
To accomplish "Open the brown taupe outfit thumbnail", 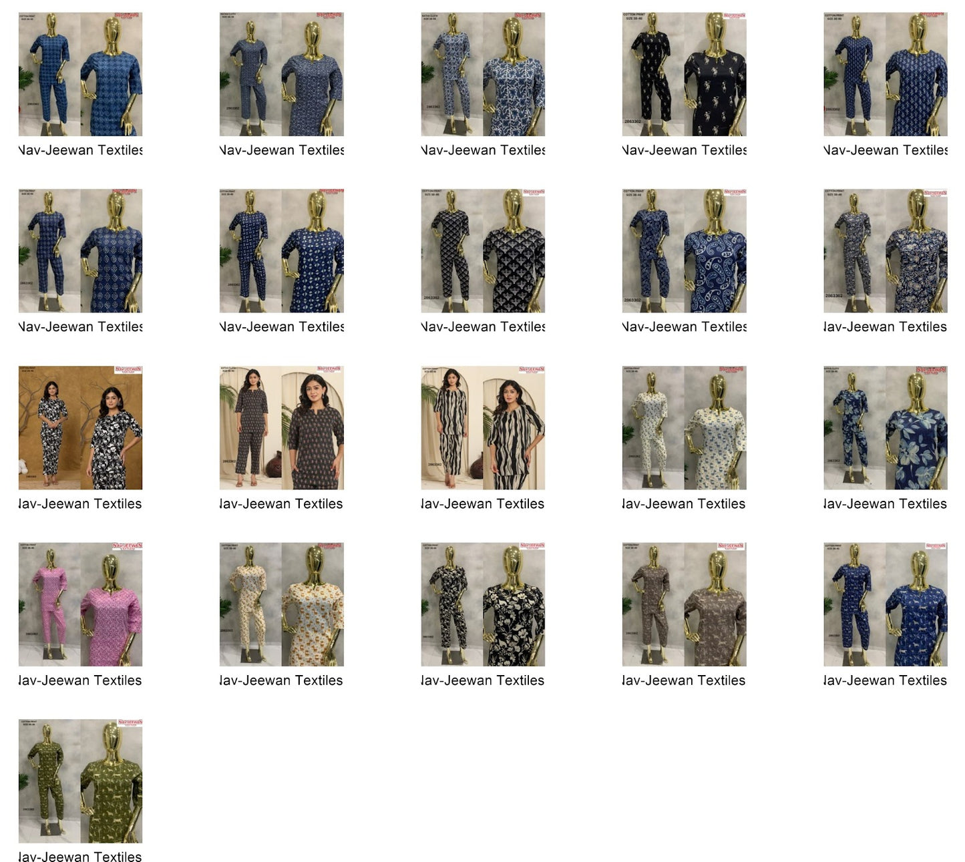I will click(684, 604).
